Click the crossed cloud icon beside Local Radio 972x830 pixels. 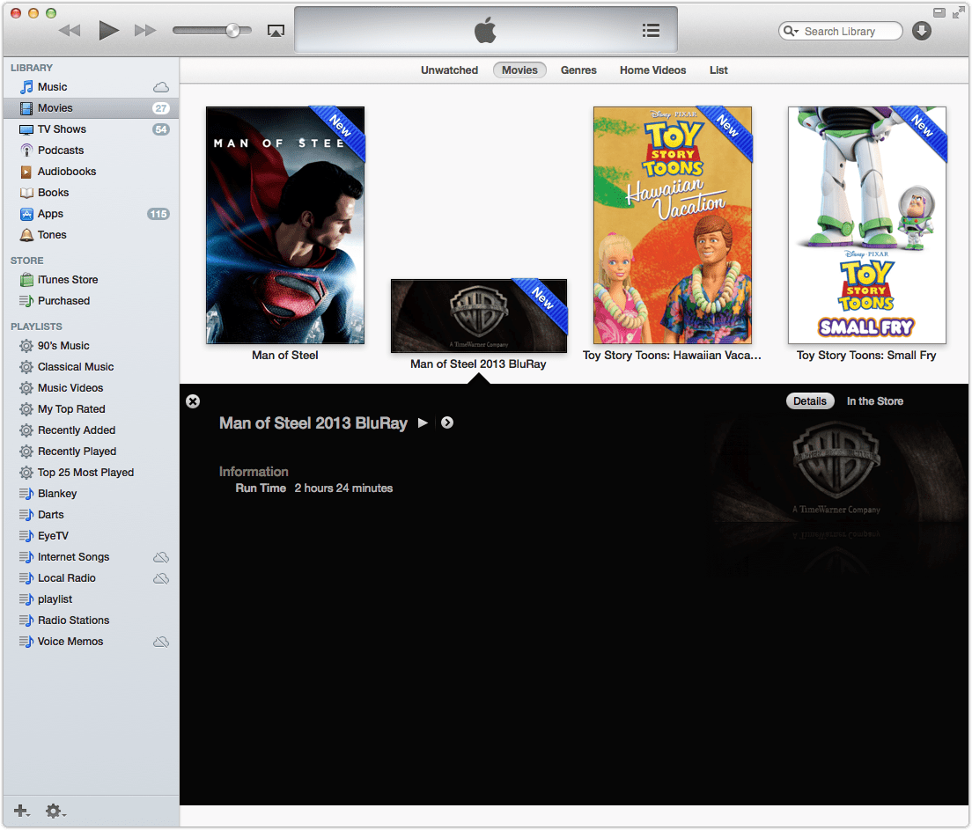pyautogui.click(x=161, y=578)
